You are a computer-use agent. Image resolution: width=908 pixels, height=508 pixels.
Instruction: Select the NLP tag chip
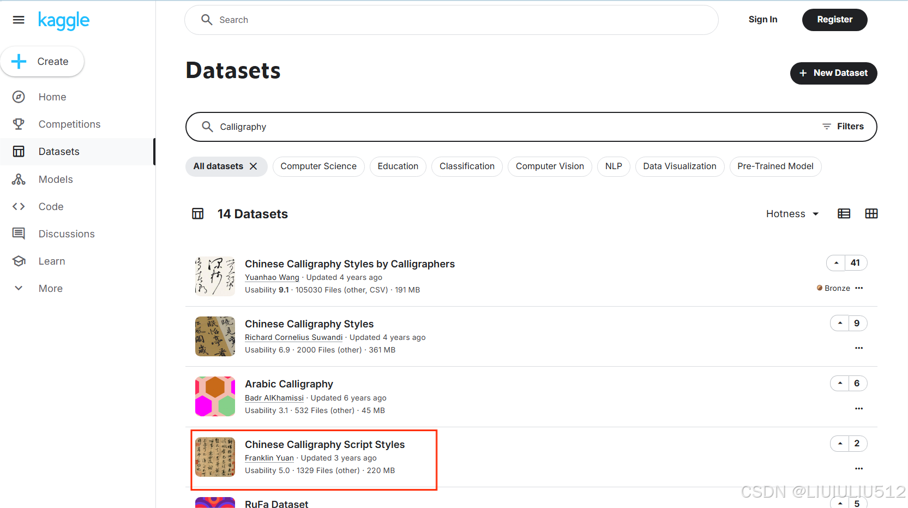[x=614, y=166]
